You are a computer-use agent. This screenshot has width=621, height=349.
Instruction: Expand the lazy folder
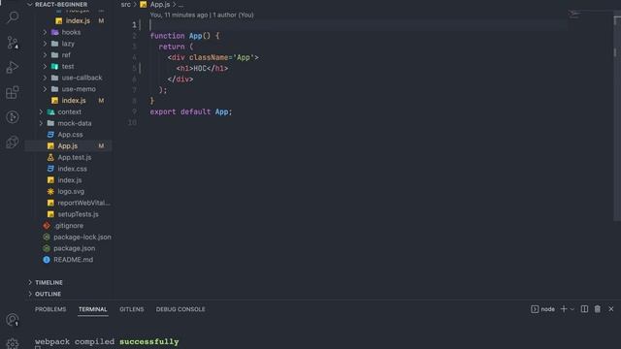pos(68,44)
